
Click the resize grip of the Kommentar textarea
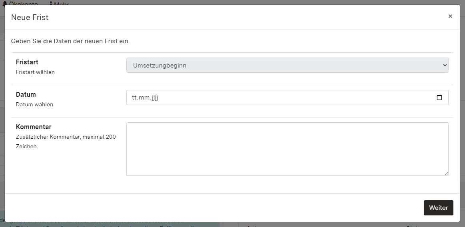point(446,173)
